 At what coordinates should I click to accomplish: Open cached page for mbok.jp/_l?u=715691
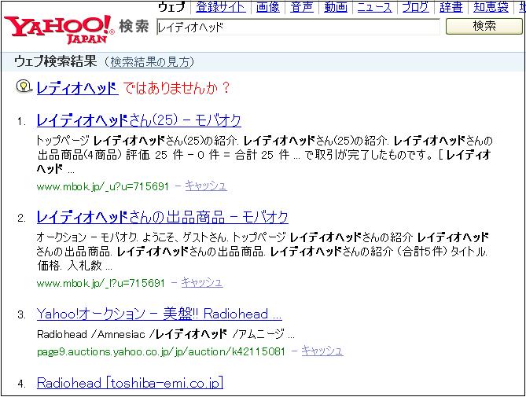point(202,282)
